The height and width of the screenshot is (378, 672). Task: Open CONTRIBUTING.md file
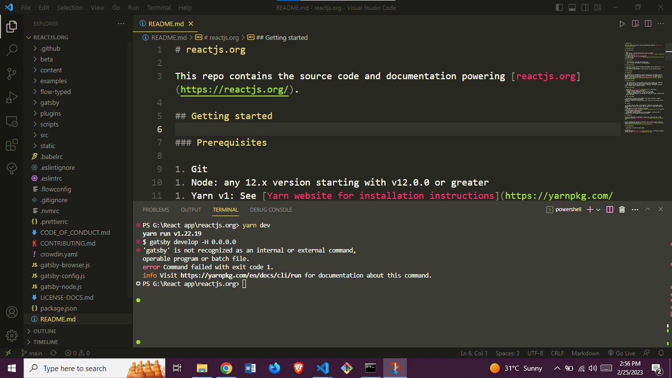(x=78, y=243)
